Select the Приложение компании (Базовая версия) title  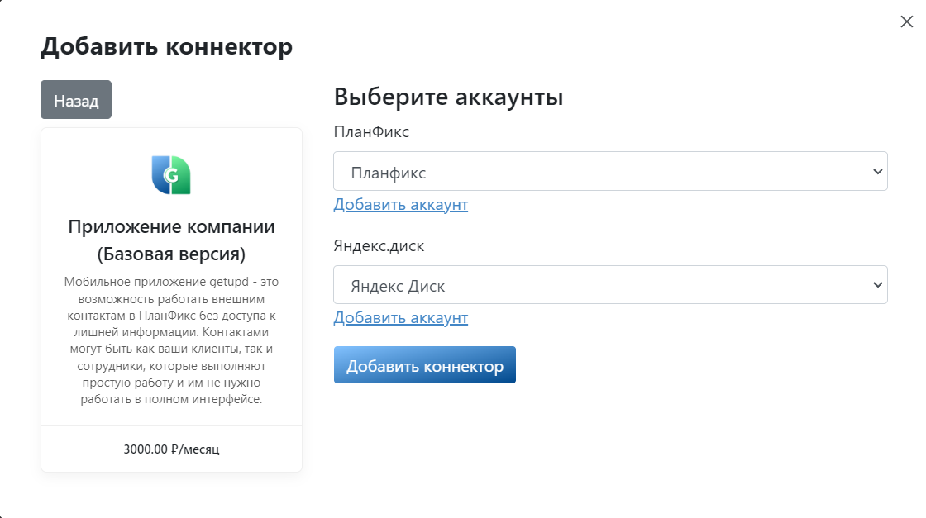tap(171, 240)
